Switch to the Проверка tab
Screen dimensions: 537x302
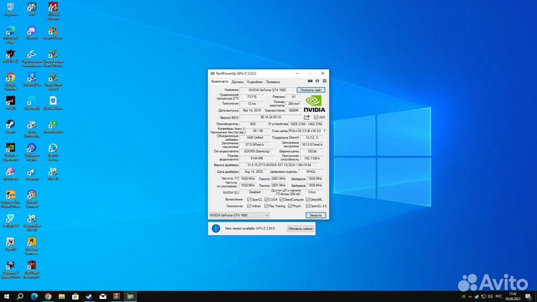(273, 82)
